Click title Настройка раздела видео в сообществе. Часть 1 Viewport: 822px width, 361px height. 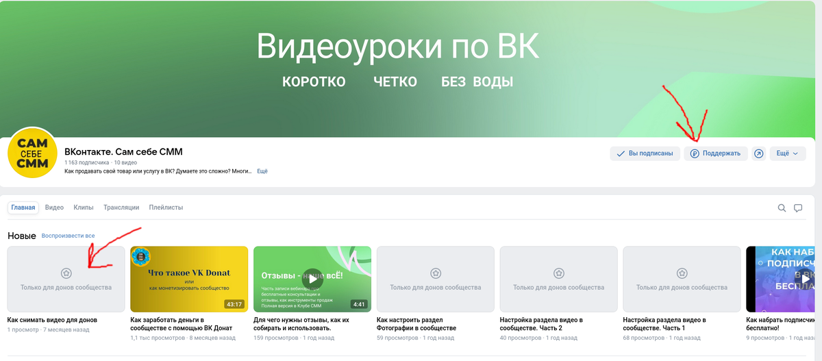[x=664, y=324]
